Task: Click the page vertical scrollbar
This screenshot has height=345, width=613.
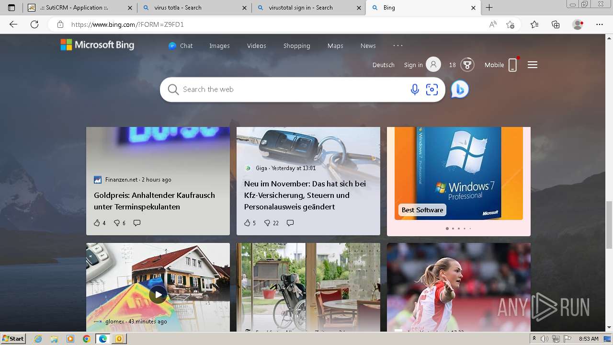Action: tap(609, 225)
